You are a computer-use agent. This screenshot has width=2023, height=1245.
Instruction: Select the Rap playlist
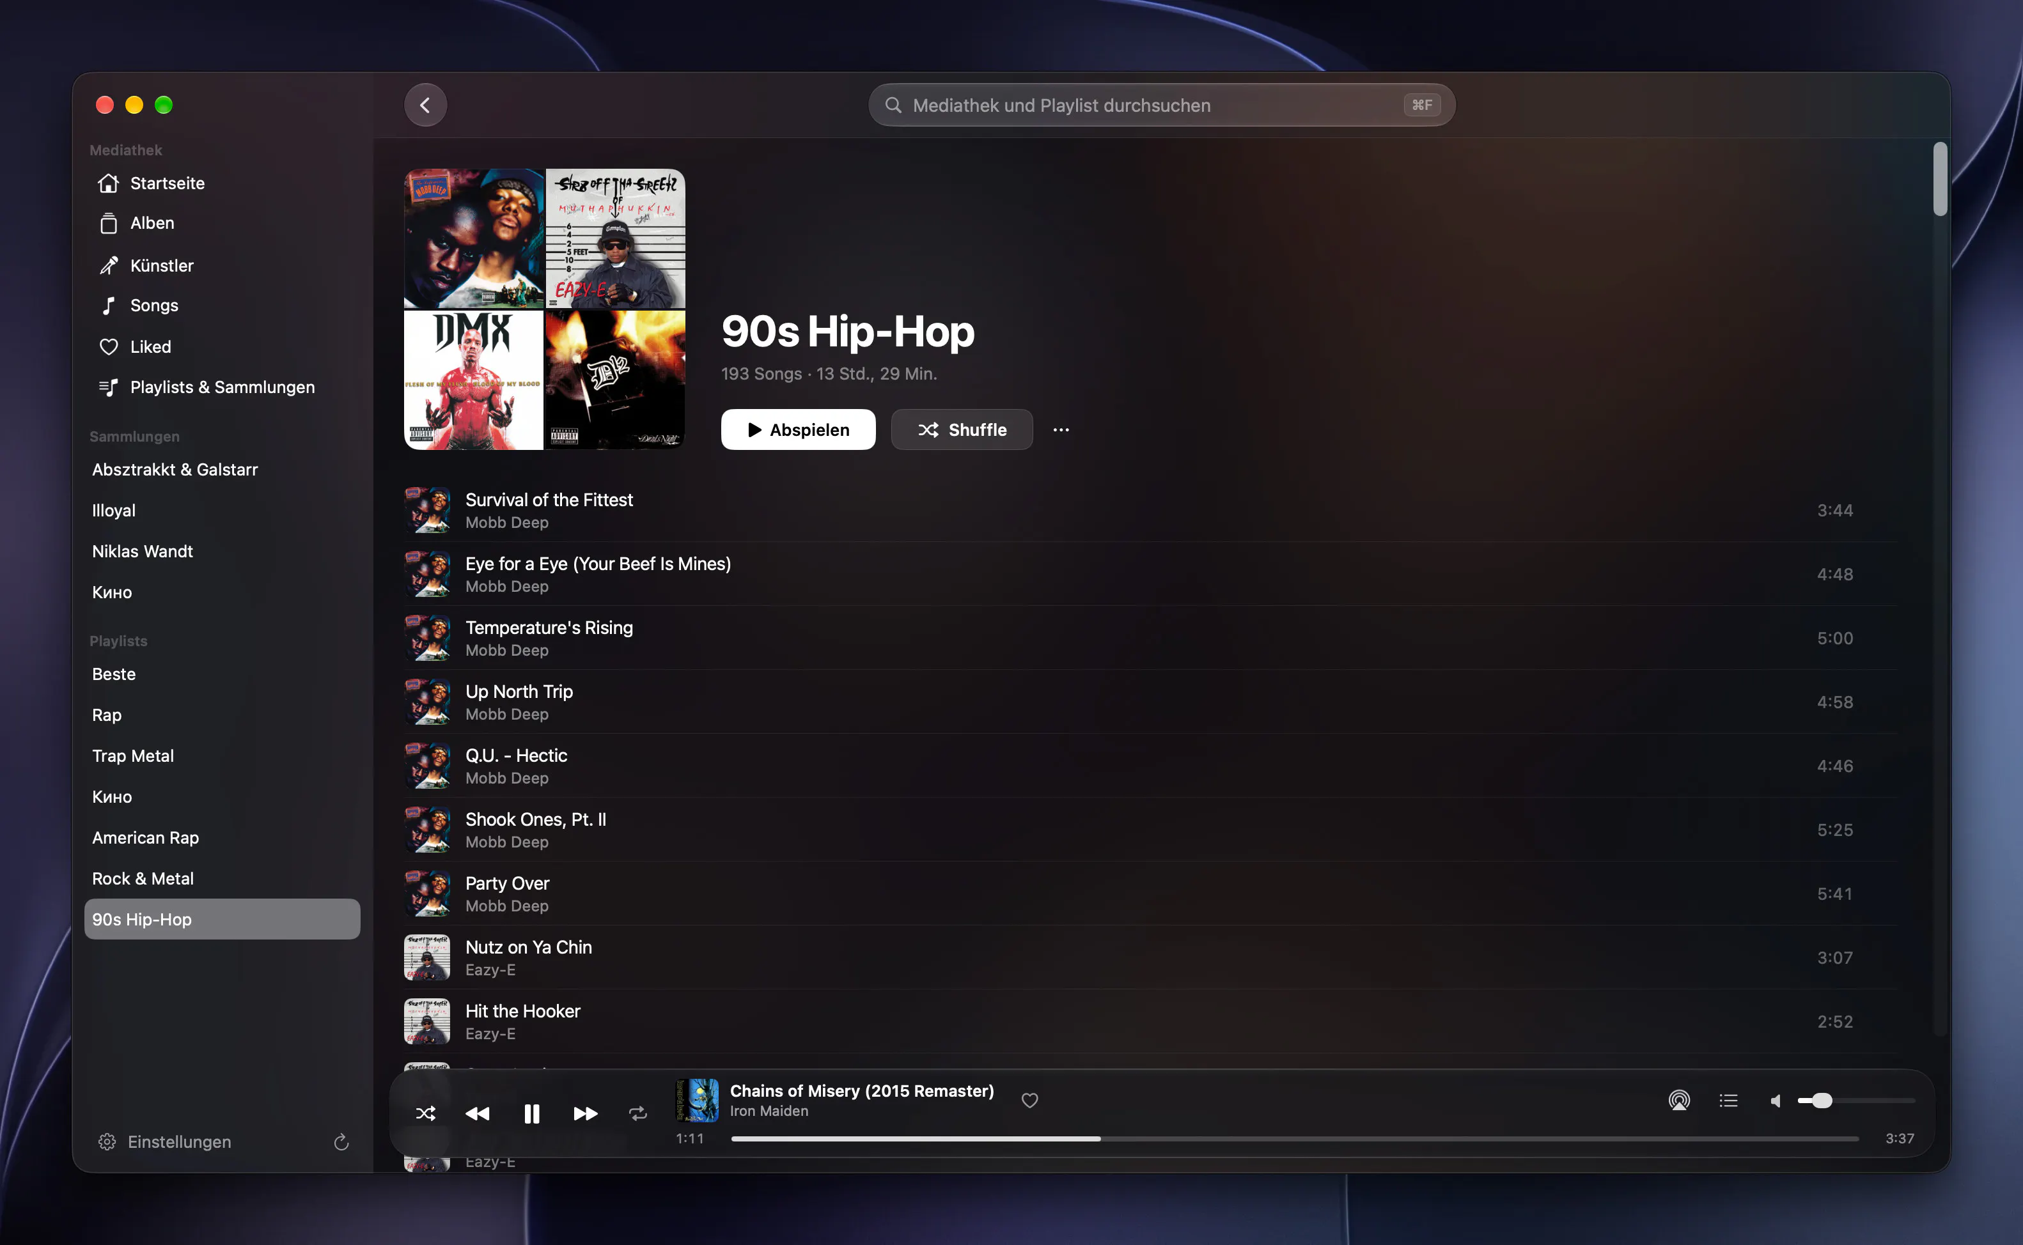click(223, 715)
